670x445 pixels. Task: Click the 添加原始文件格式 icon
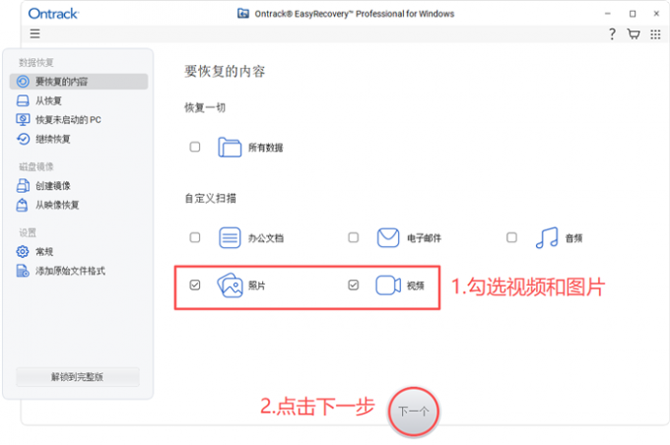(x=23, y=271)
